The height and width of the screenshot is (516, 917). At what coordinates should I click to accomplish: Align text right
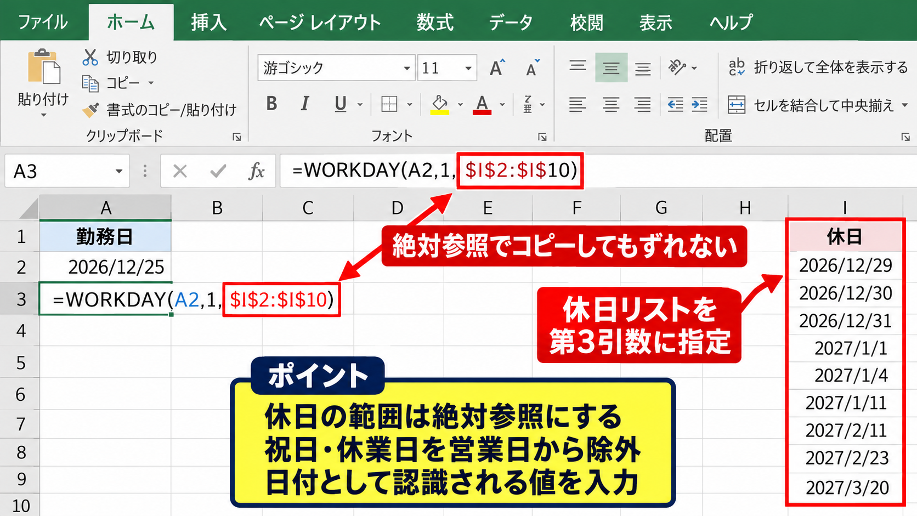click(x=643, y=104)
